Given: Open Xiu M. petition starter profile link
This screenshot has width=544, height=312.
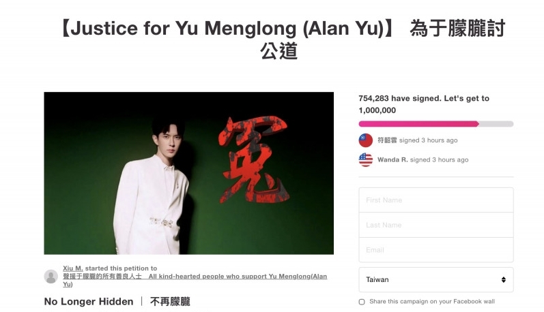Looking at the screenshot, I should (73, 268).
